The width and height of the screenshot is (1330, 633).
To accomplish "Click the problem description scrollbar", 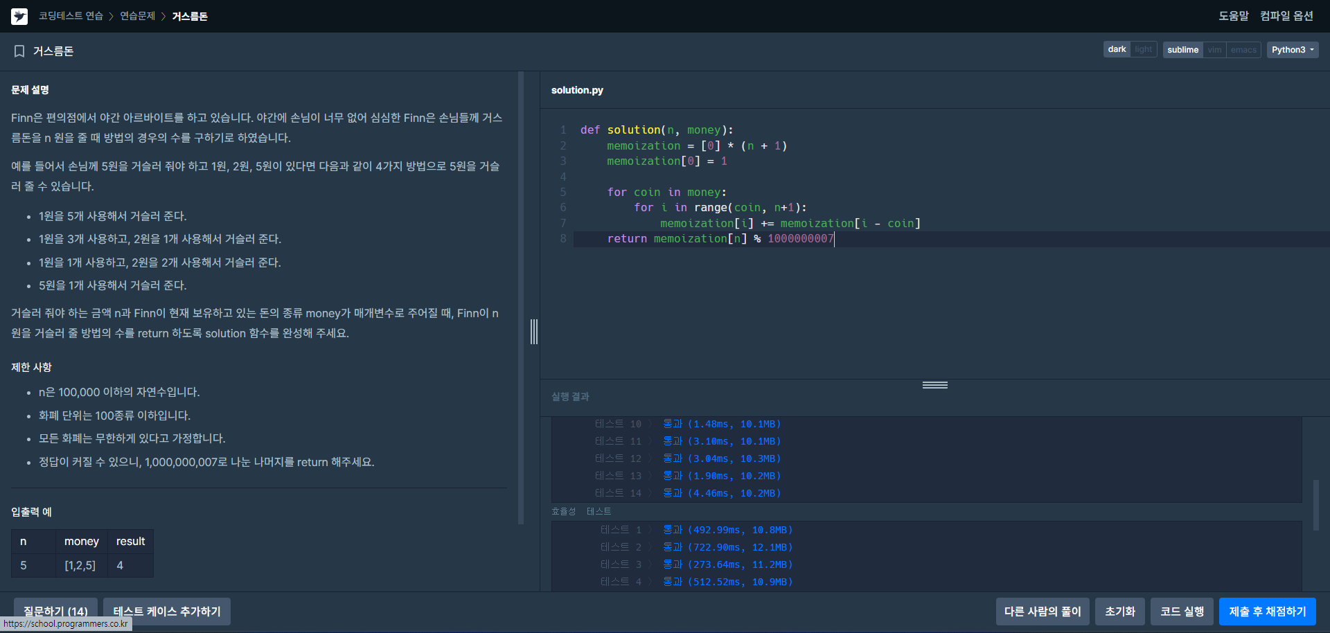I will coord(521,298).
